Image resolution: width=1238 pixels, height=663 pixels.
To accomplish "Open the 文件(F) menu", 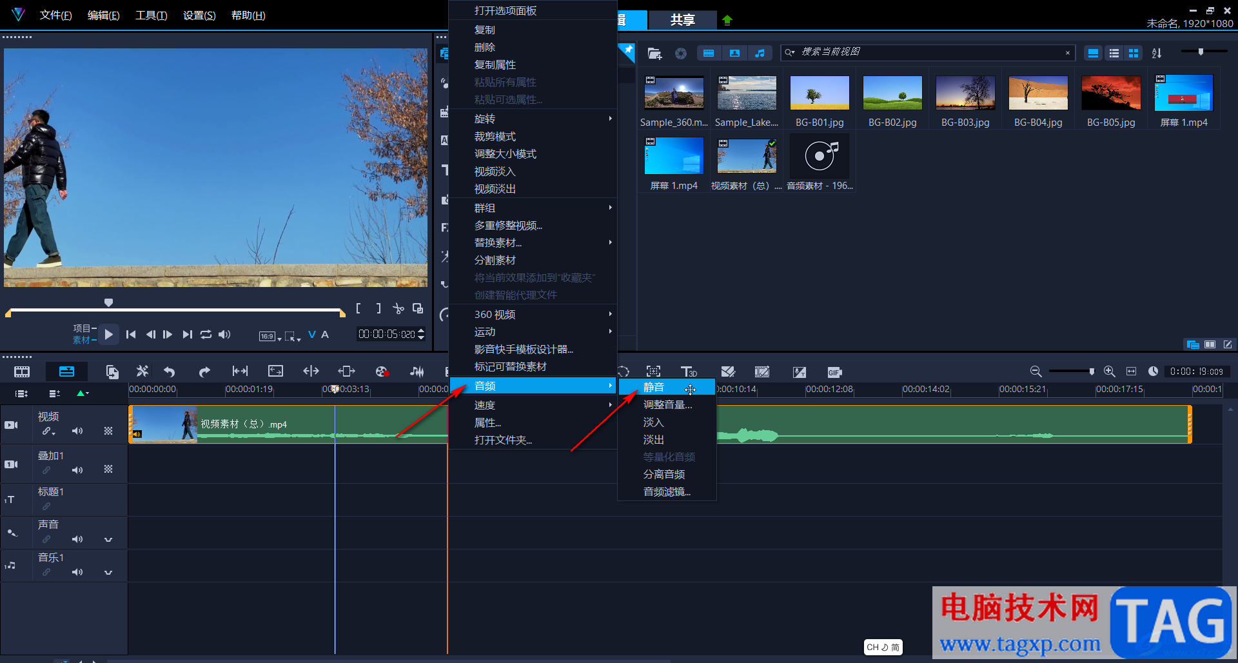I will (56, 15).
